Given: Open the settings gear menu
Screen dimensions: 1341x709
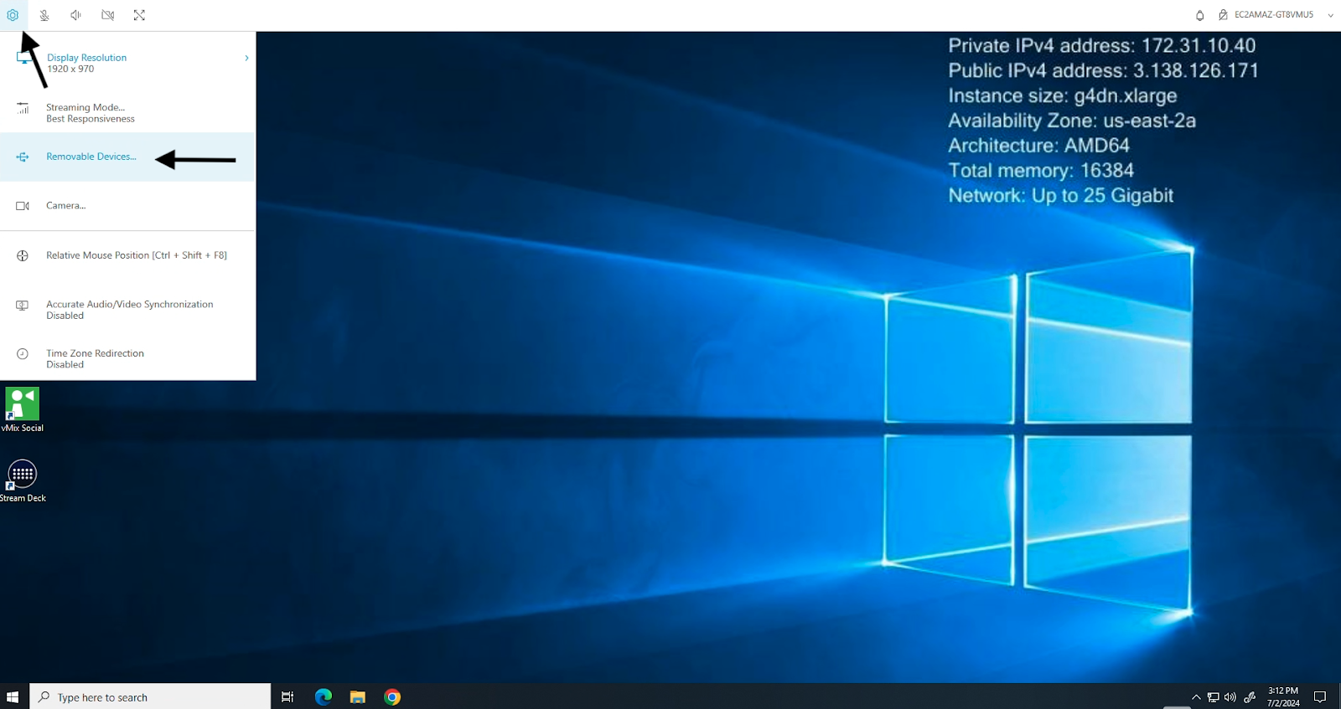Looking at the screenshot, I should pos(13,15).
